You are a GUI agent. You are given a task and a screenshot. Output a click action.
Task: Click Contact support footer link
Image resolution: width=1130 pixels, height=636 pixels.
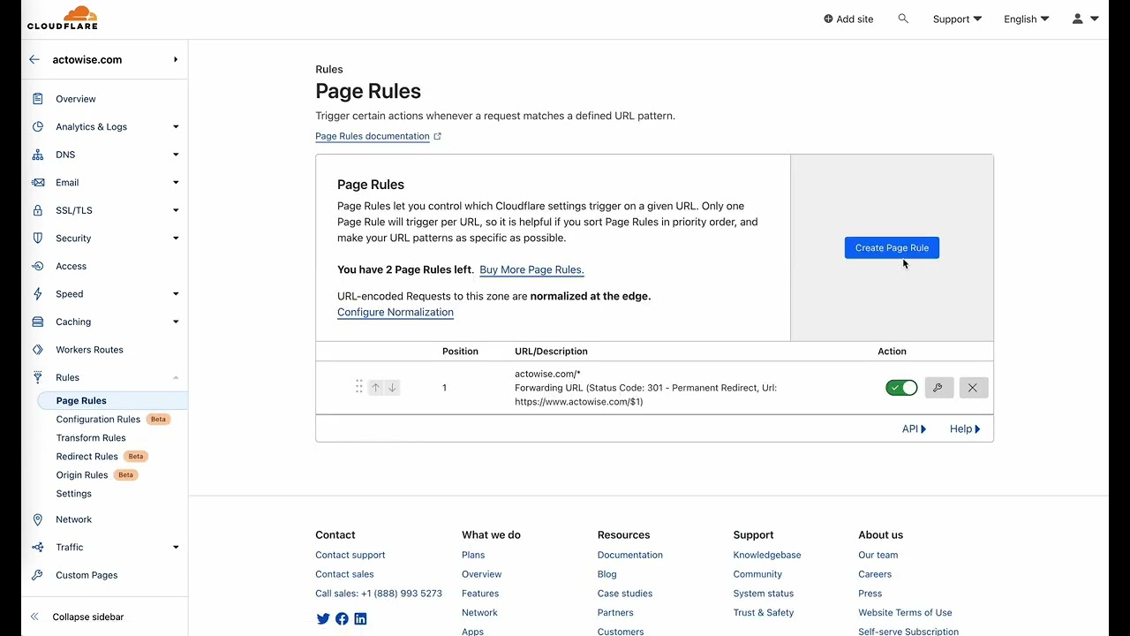(350, 555)
